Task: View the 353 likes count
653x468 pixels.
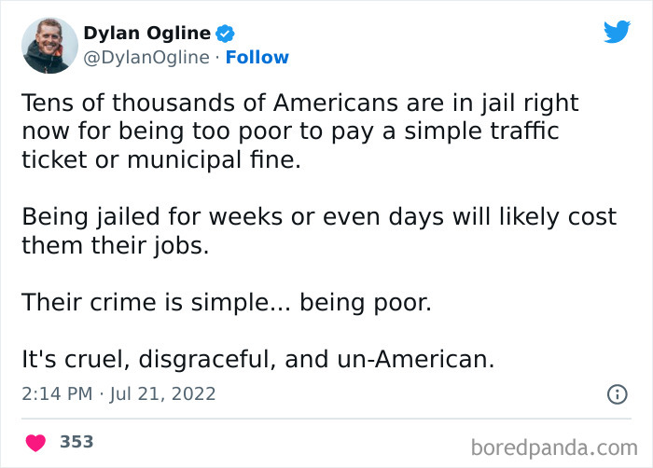Action: pos(76,442)
